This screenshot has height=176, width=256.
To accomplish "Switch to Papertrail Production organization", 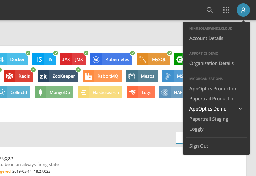I will coord(213,99).
